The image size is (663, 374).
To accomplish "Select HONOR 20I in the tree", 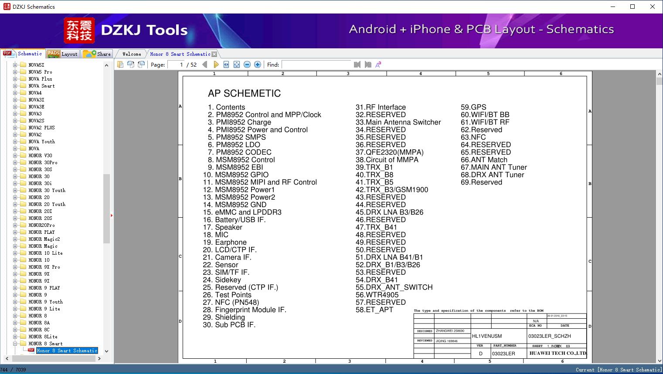I will pyautogui.click(x=41, y=211).
